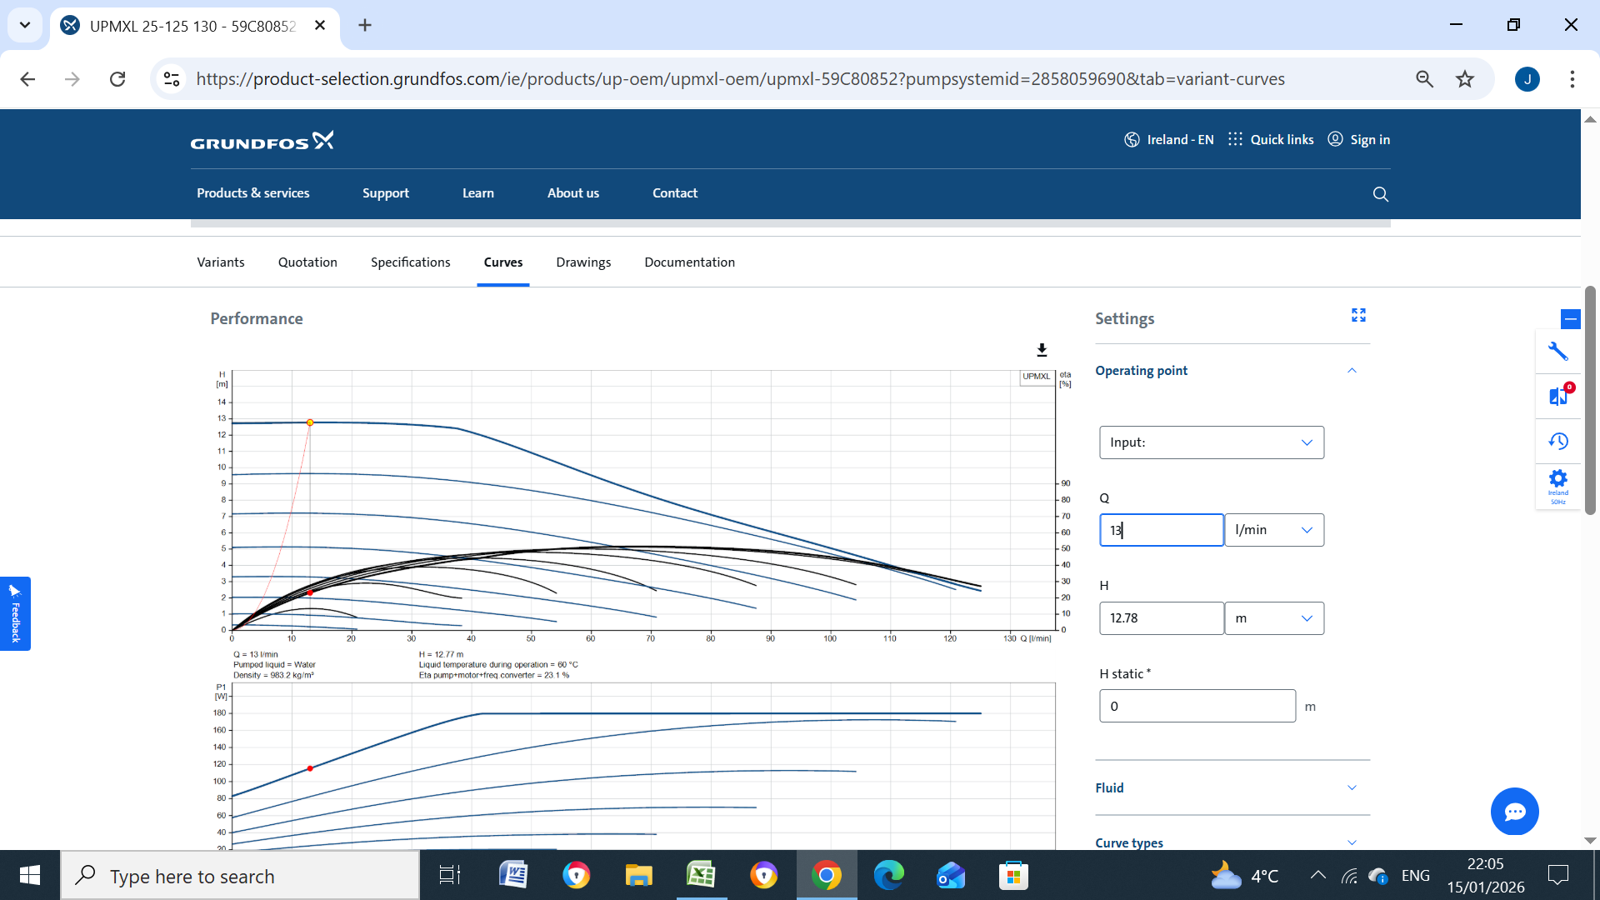Download the performance curve chart
The width and height of the screenshot is (1600, 900).
click(1042, 350)
